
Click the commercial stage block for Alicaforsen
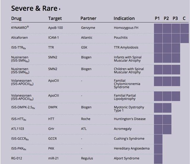click(185, 38)
